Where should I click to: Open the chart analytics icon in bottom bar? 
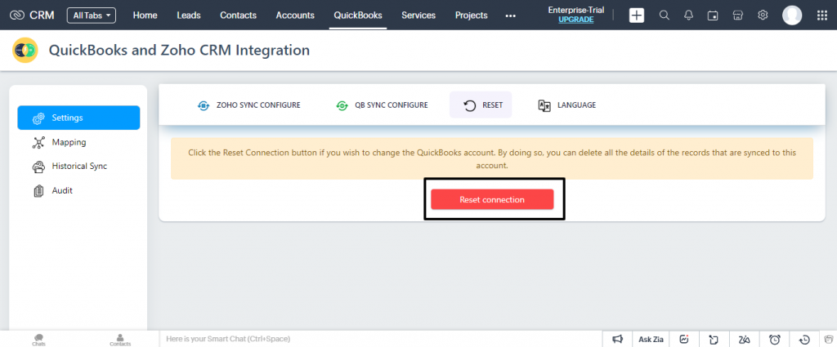(684, 339)
